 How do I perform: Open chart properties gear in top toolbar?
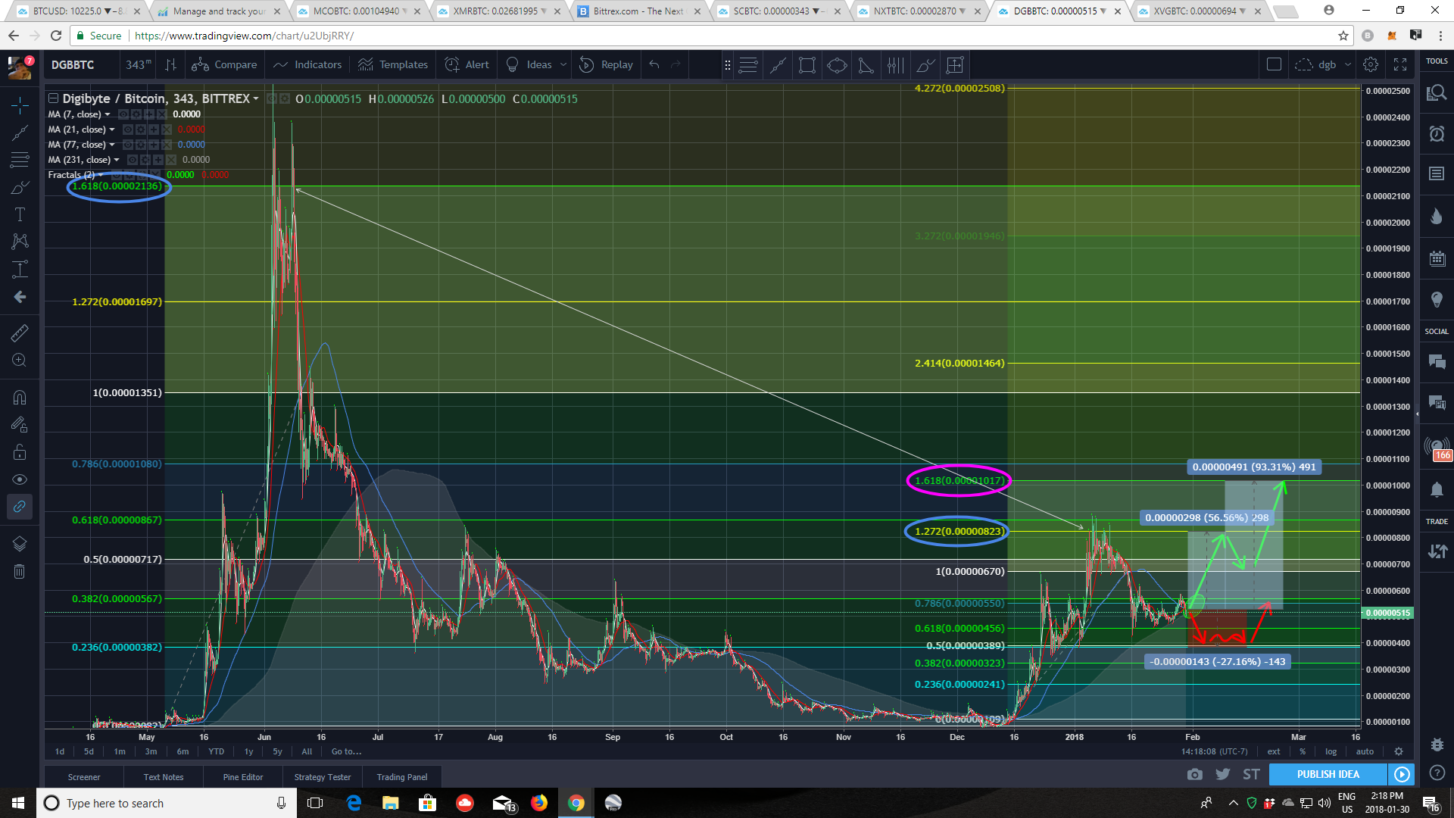pyautogui.click(x=1371, y=65)
